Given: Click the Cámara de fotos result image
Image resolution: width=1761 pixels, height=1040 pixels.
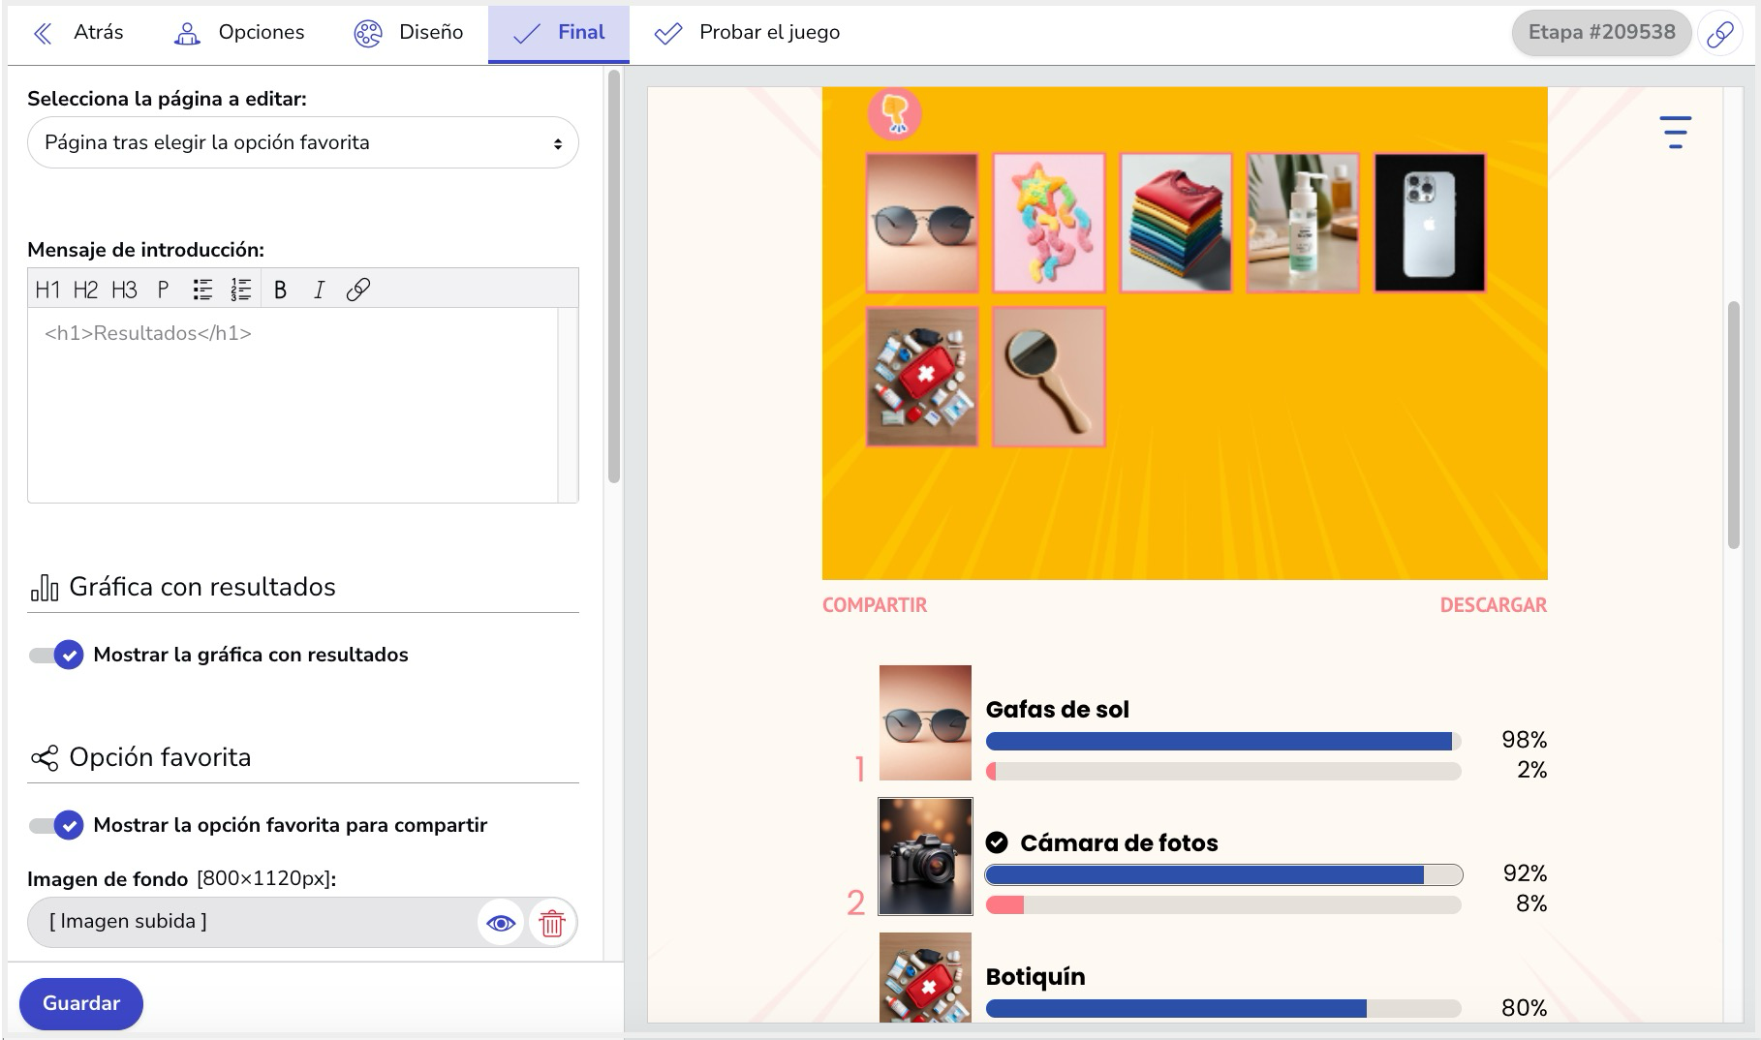Looking at the screenshot, I should point(925,856).
